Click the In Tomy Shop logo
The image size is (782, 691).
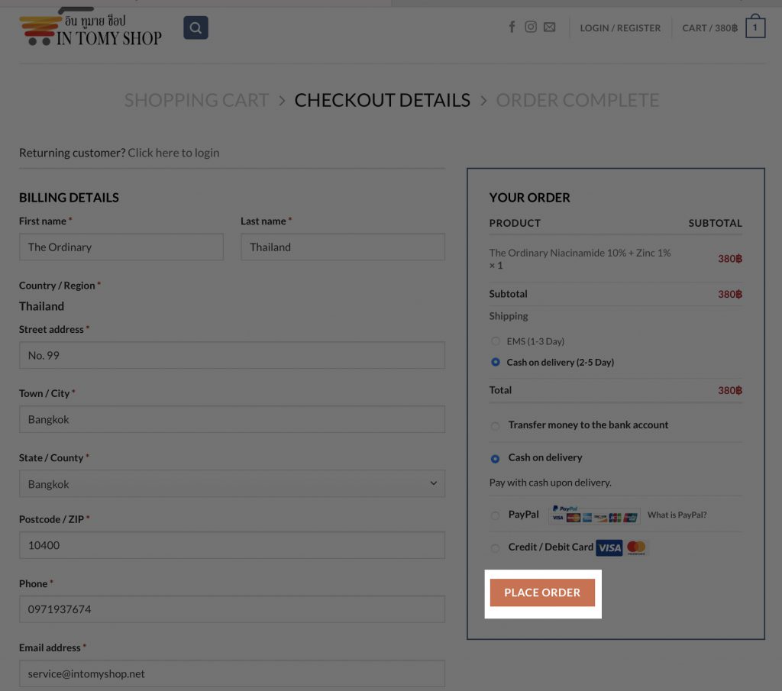(x=90, y=27)
